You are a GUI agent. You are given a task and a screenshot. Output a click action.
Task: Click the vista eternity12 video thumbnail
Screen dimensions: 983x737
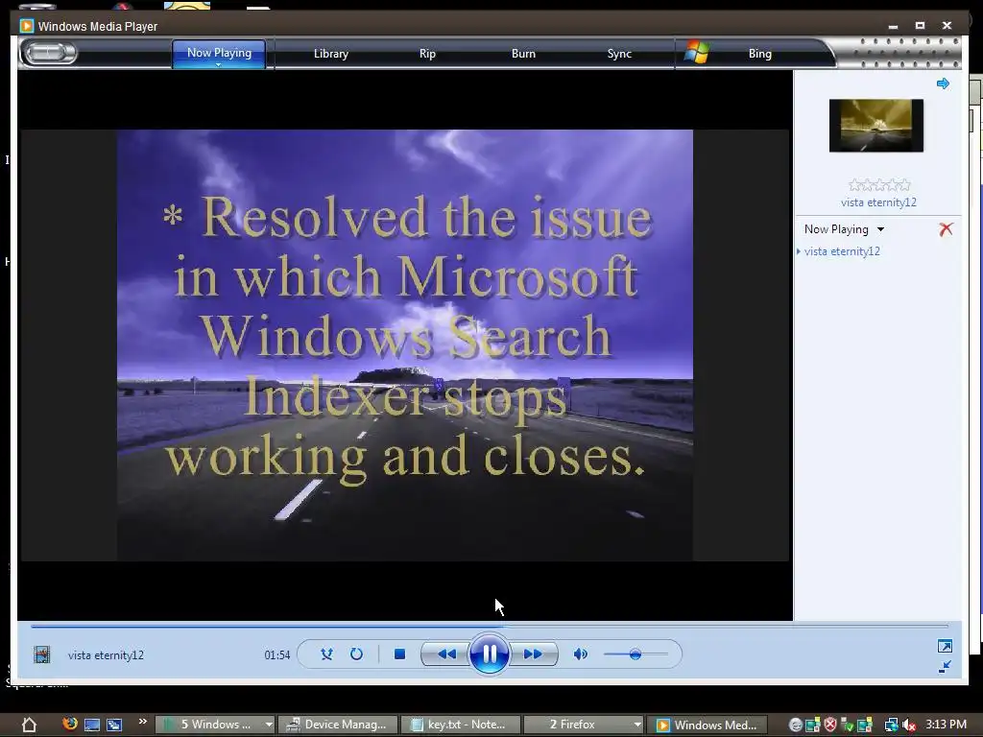(x=875, y=126)
